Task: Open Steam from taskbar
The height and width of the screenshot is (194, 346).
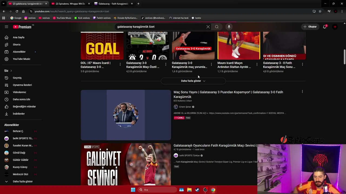Action: click(197, 190)
